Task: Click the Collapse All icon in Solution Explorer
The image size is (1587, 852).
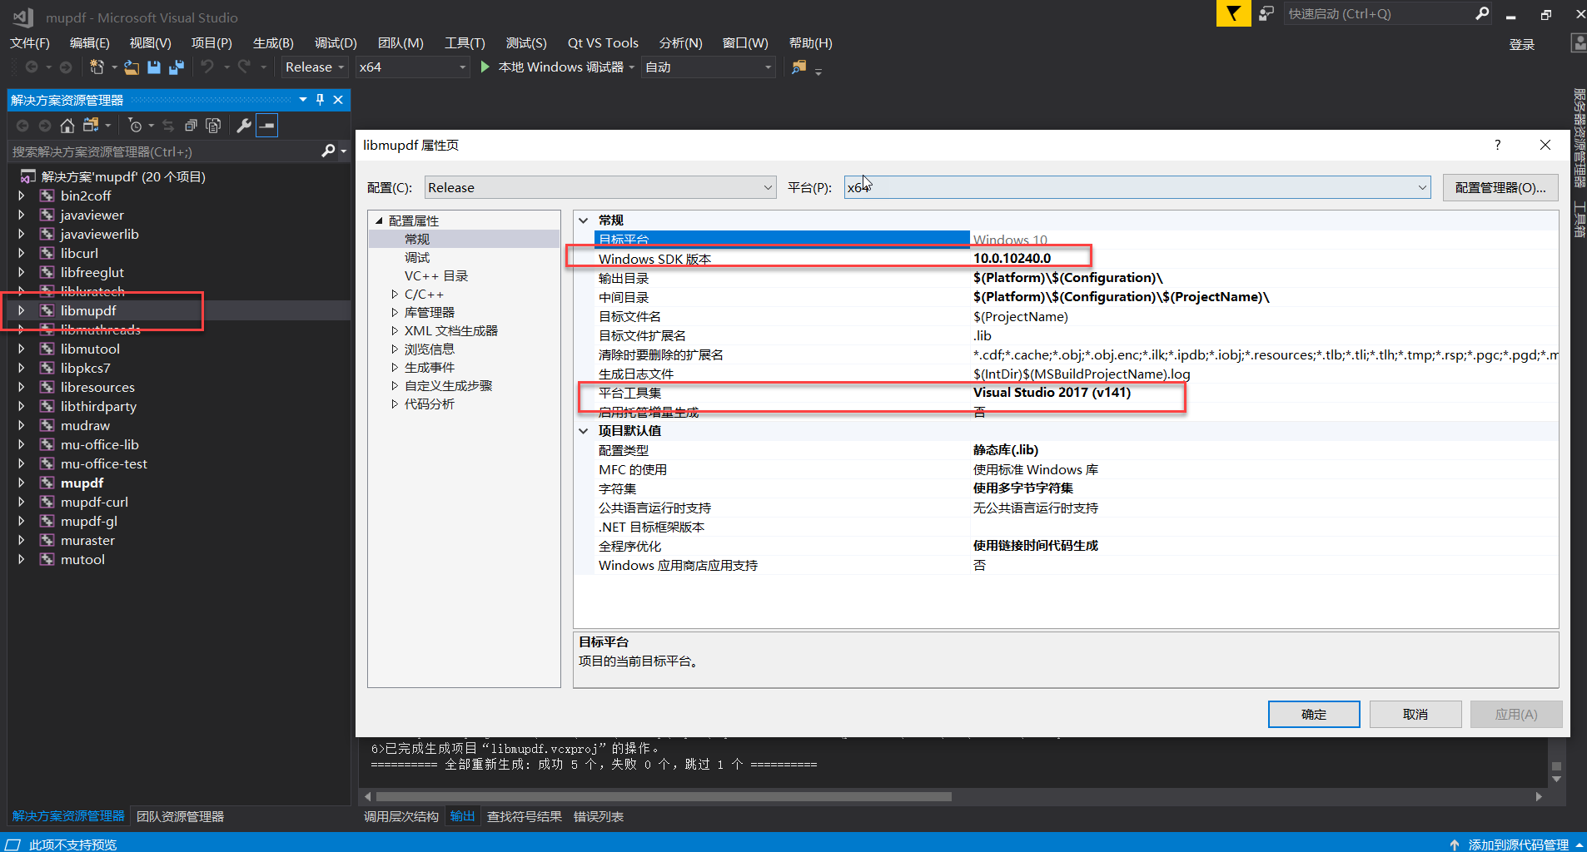Action: (x=192, y=126)
